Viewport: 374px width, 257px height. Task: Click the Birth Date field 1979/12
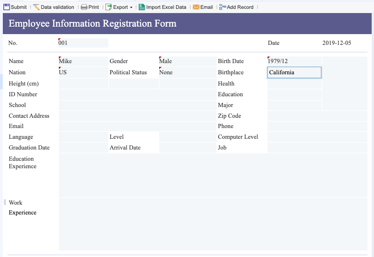click(x=294, y=61)
